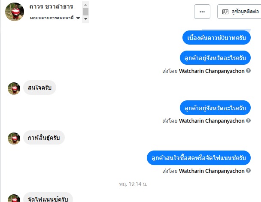Expand the มอบหมายการสนทนานี้ dropdown arrow
Viewport: 261px width, 202px height.
coord(78,18)
